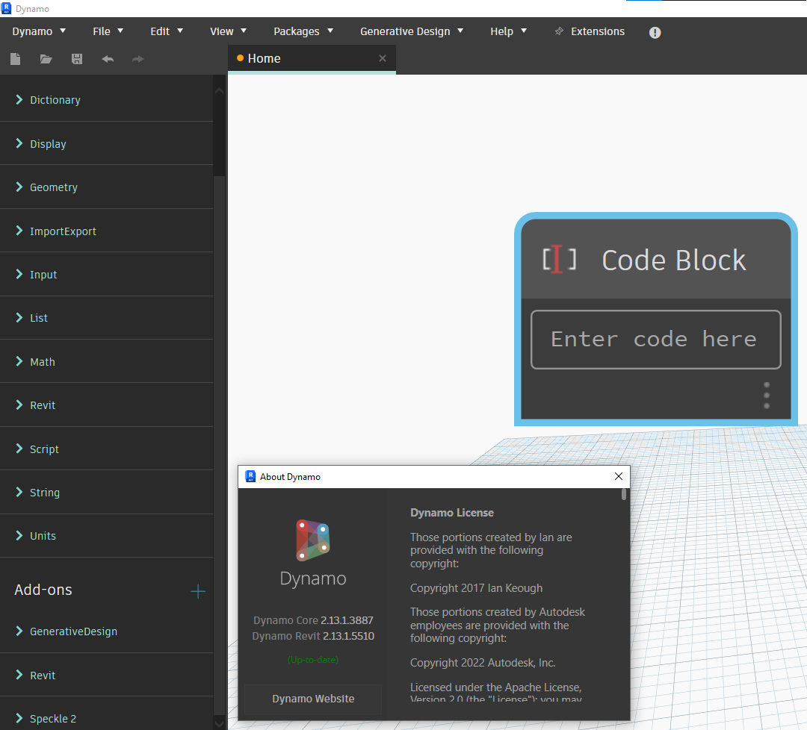Open the File menu
This screenshot has height=730, width=807.
click(x=108, y=31)
